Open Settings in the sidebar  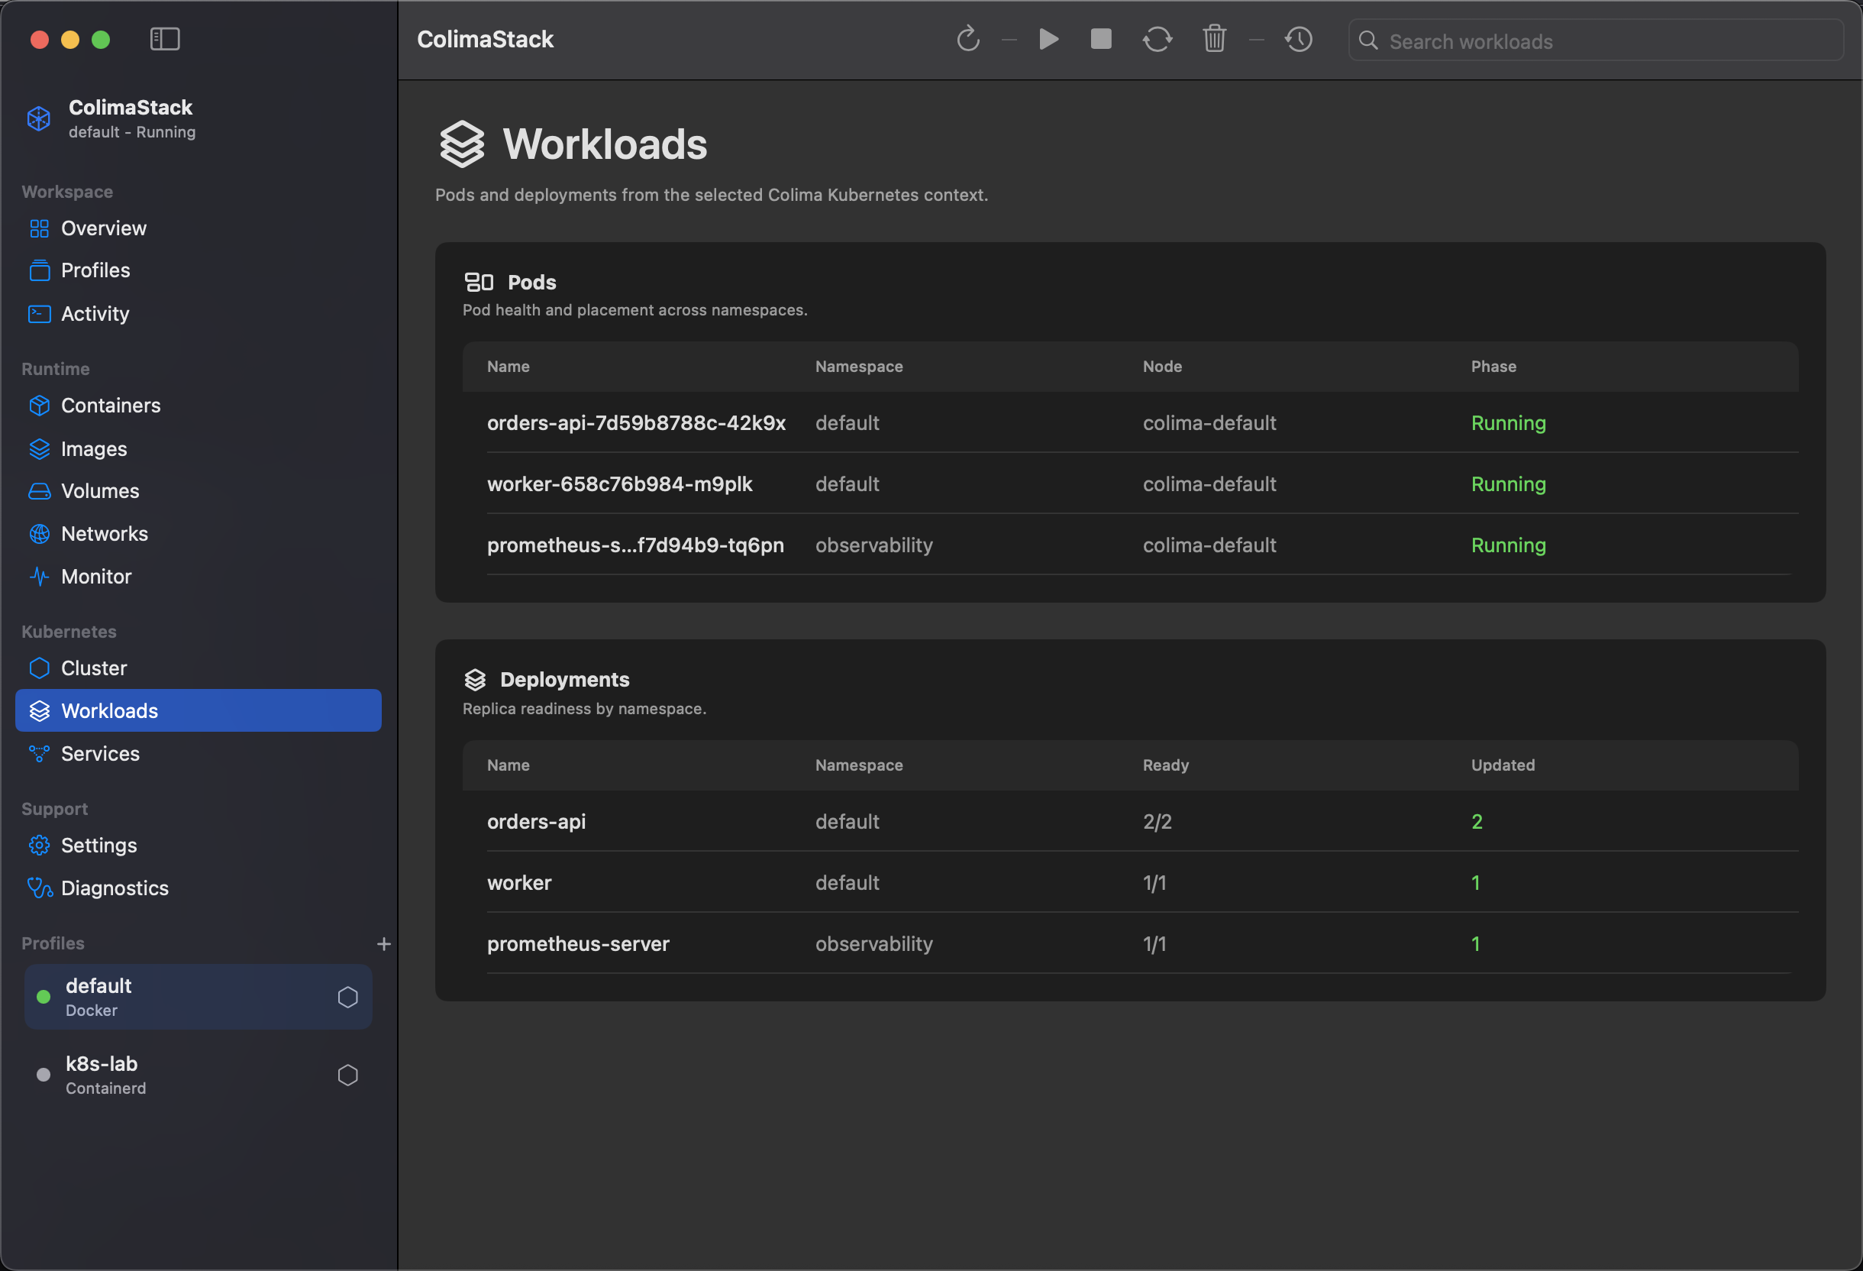[x=198, y=846]
